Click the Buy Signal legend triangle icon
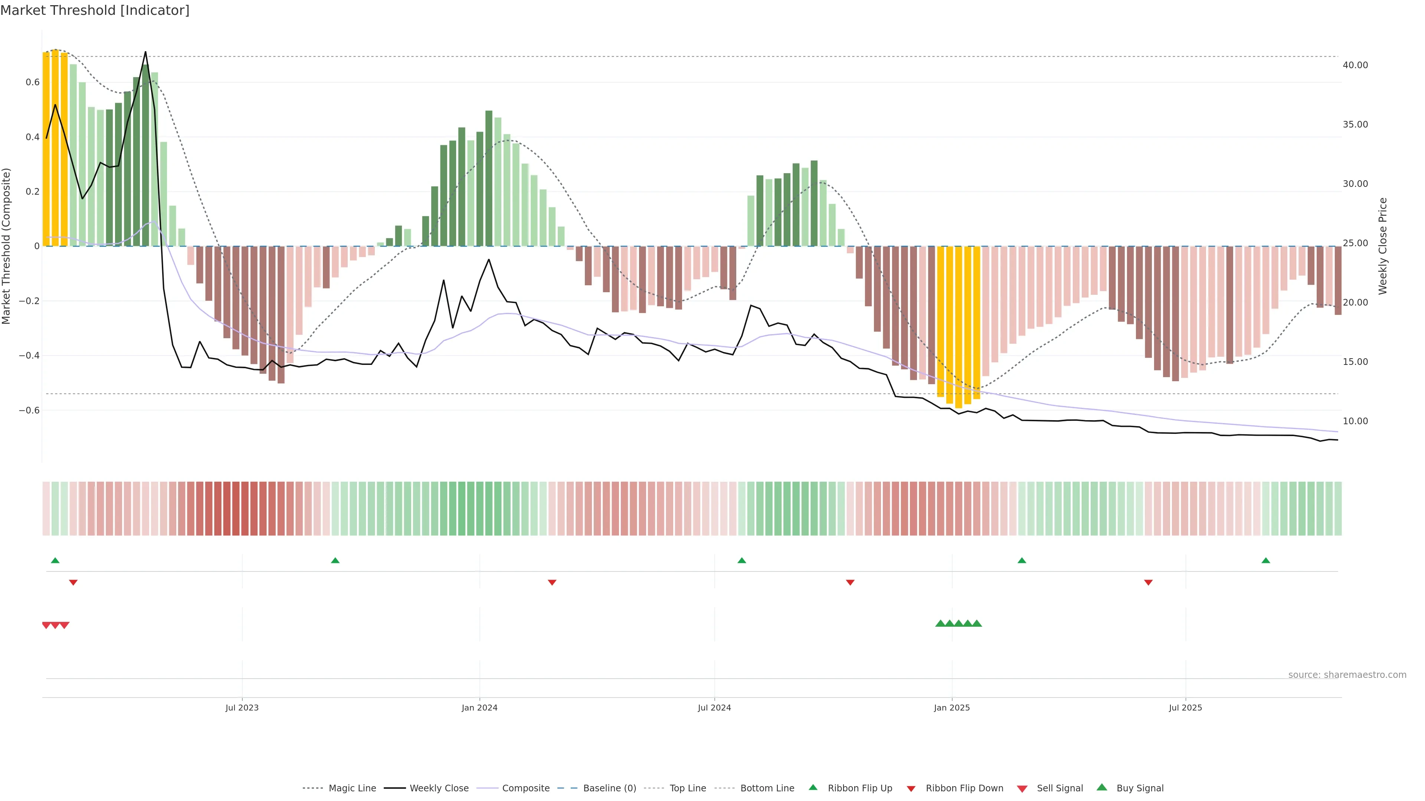Screen dimensions: 1425x801 (1101, 787)
